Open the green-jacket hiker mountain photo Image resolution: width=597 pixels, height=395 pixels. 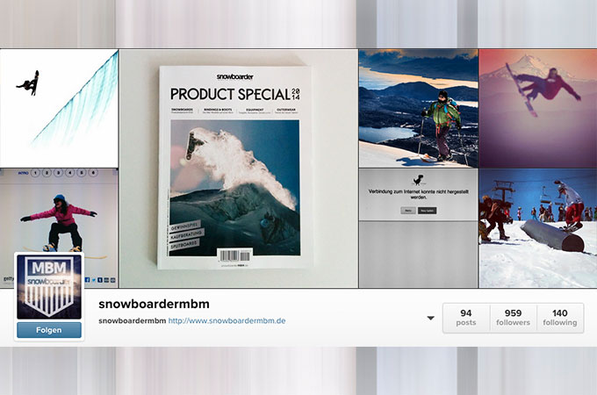coord(418,108)
